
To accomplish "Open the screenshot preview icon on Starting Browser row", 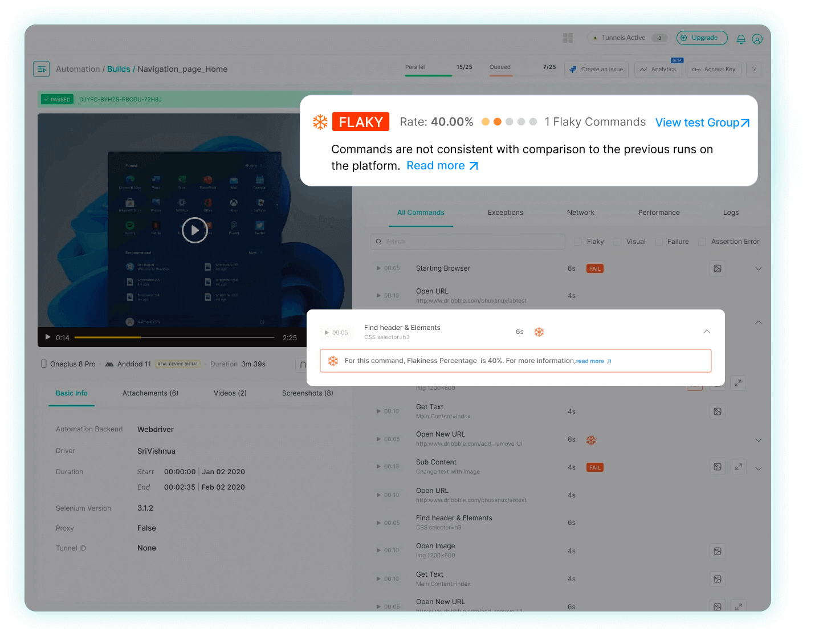I will 717,268.
